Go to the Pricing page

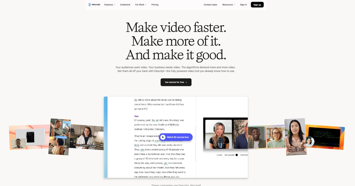coord(155,5)
